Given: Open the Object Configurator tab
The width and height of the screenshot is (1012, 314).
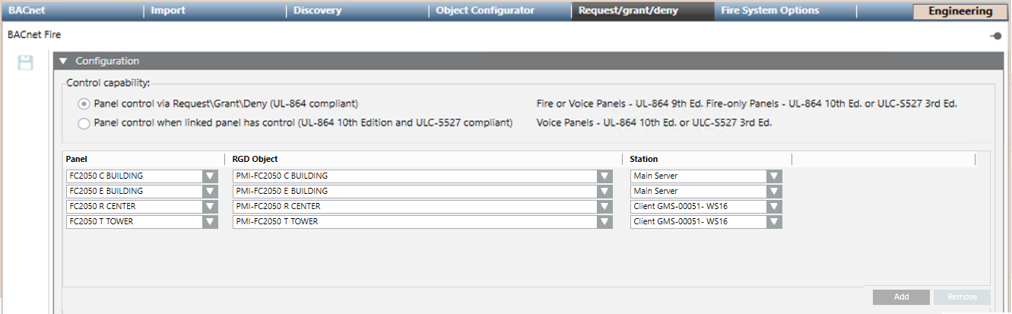Looking at the screenshot, I should click(485, 11).
